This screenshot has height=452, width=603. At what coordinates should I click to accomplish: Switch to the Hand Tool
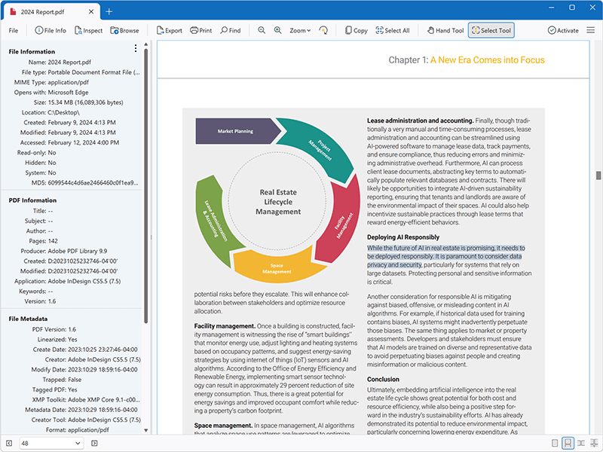[445, 31]
